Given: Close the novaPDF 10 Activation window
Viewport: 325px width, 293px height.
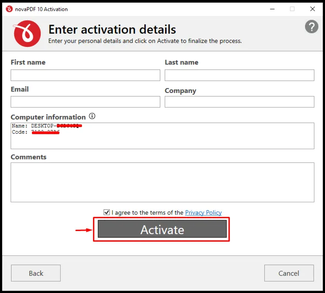Looking at the screenshot, I should [x=313, y=9].
